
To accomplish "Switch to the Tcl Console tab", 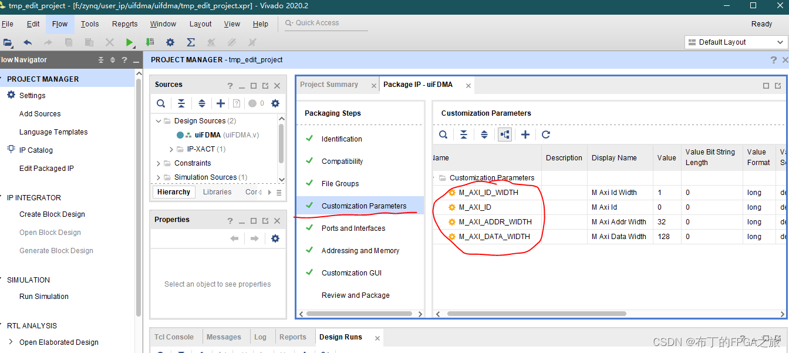I will (174, 337).
